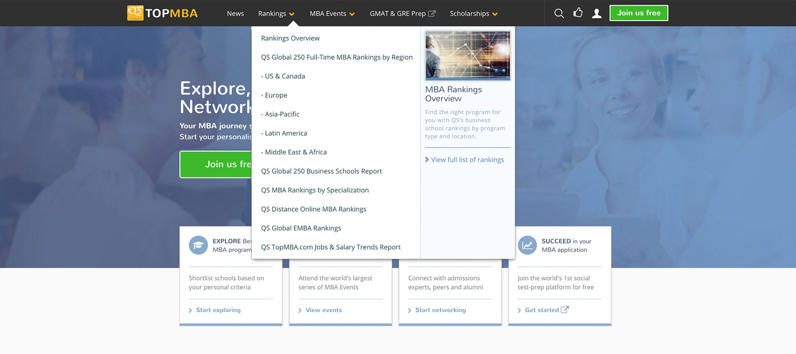Click 'Attend the world's largest series' text
This screenshot has width=796, height=354.
(x=335, y=283)
